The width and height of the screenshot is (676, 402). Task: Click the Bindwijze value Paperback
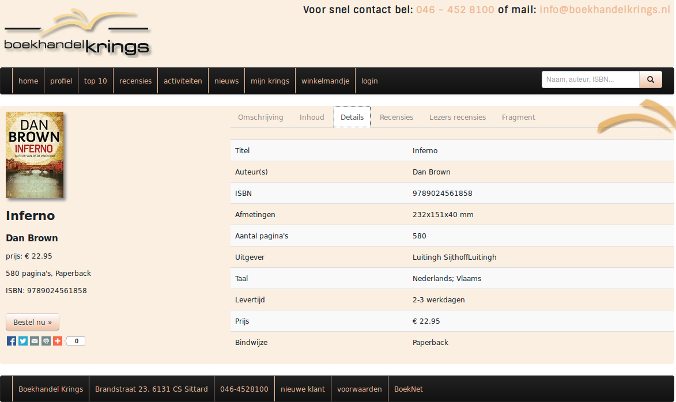(x=430, y=343)
